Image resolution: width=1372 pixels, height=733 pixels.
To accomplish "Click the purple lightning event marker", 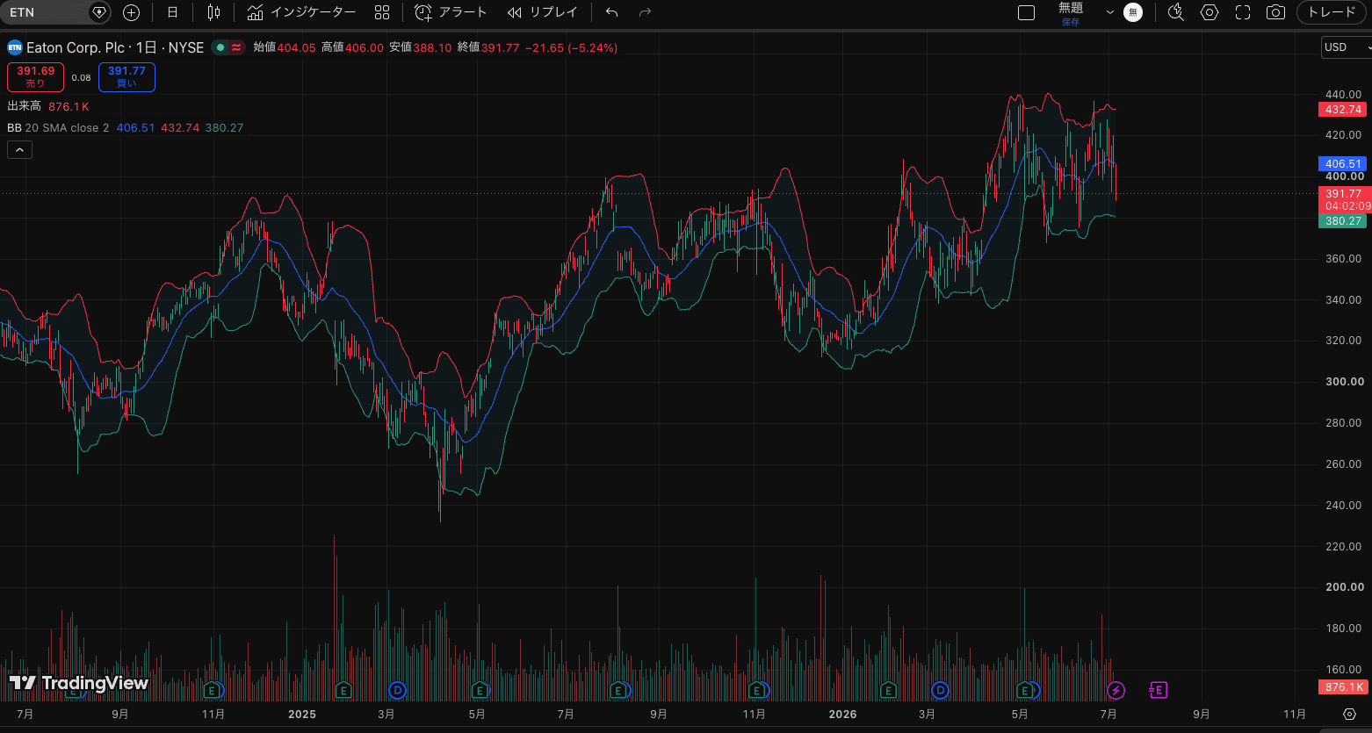I will (x=1116, y=690).
